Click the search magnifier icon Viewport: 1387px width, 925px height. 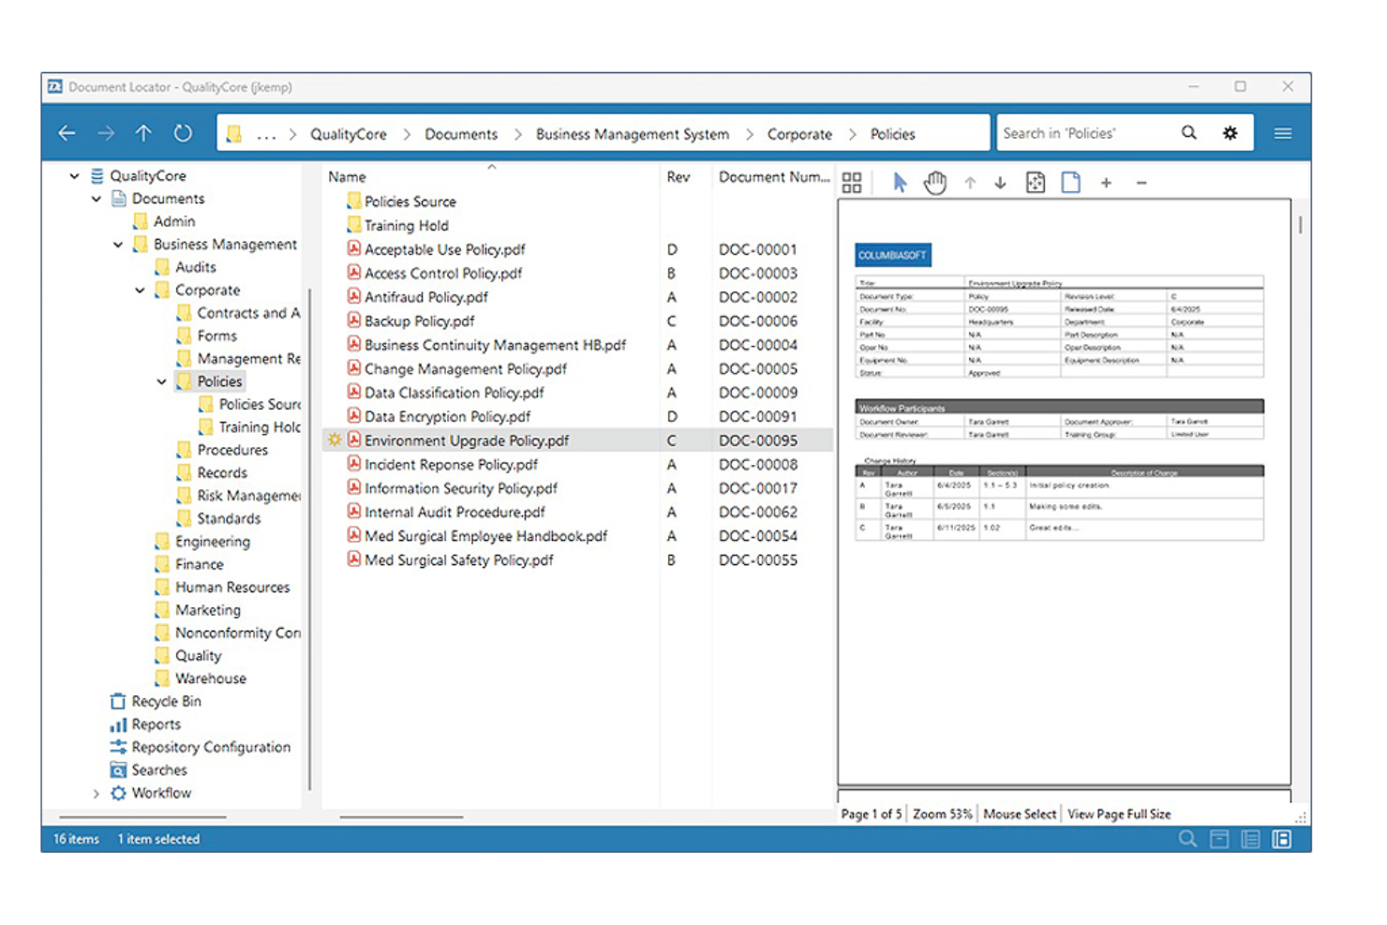[1188, 133]
